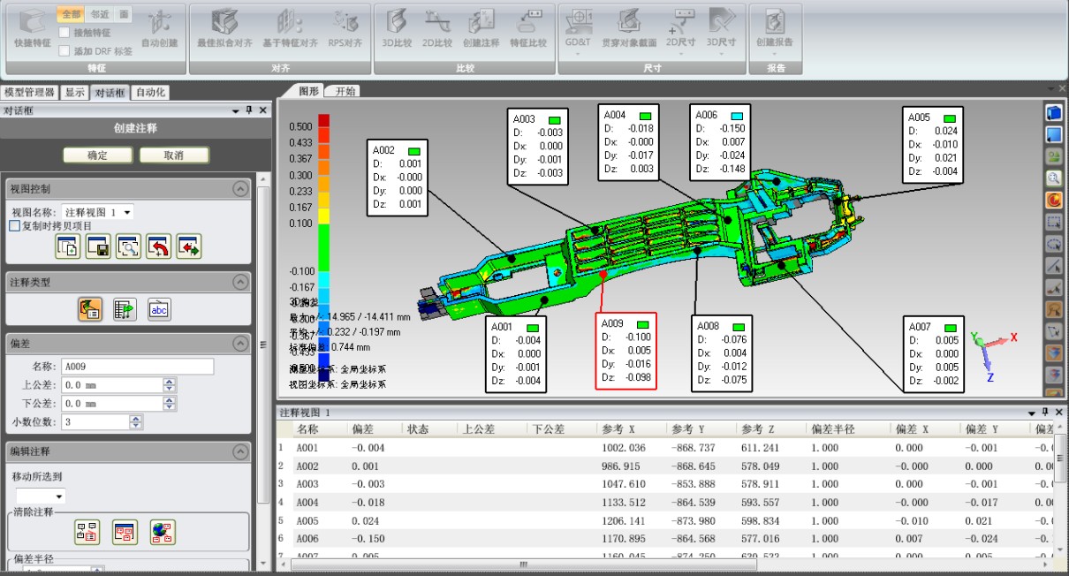Switch to the 开始 tab
This screenshot has height=576, width=1069.
tap(345, 91)
